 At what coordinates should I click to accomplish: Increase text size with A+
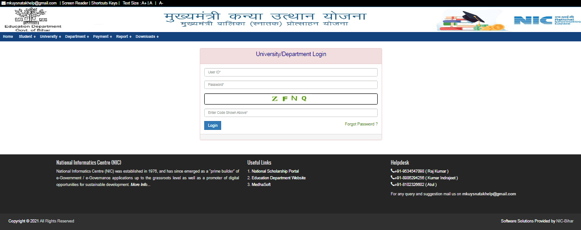coord(144,3)
